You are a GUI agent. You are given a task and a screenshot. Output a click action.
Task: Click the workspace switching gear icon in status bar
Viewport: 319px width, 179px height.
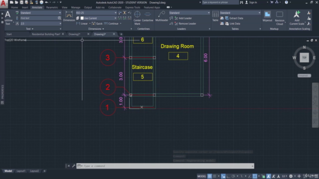pyautogui.click(x=291, y=176)
